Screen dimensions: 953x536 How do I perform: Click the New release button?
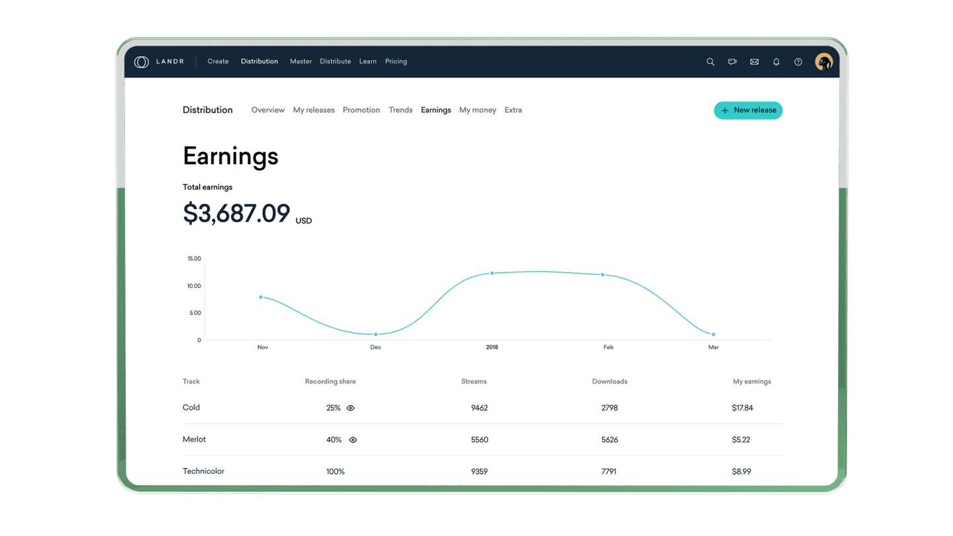point(748,111)
